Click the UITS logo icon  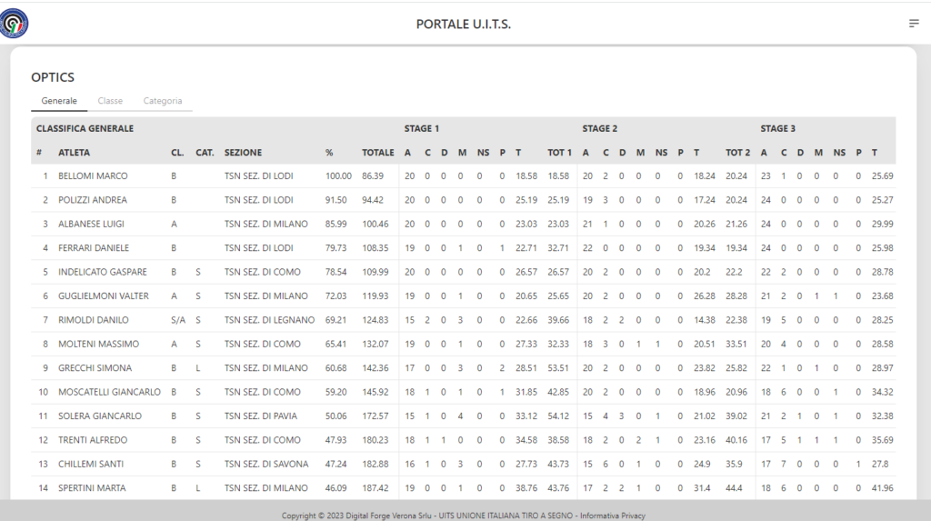(x=15, y=24)
